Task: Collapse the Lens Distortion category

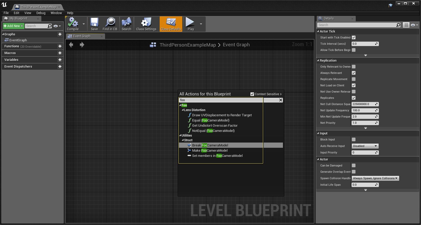Action: pos(183,110)
